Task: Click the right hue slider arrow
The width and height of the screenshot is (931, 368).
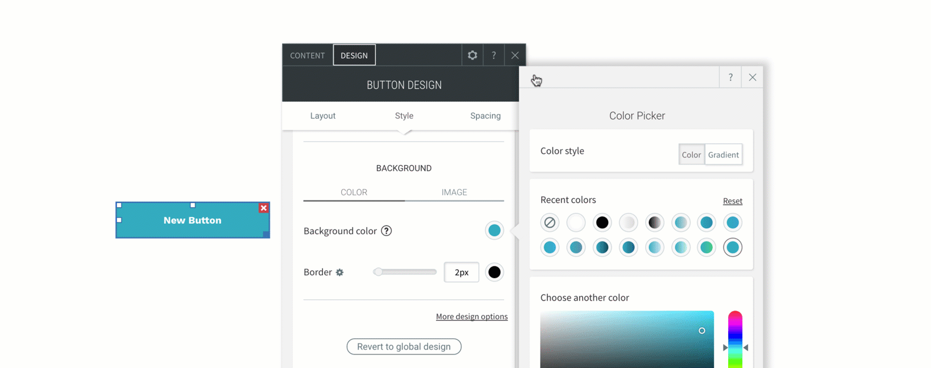Action: (x=746, y=348)
